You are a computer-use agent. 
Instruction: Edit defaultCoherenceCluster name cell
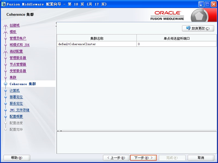(x=97, y=44)
